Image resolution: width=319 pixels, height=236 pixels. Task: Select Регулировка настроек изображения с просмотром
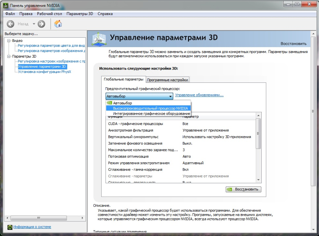51,61
